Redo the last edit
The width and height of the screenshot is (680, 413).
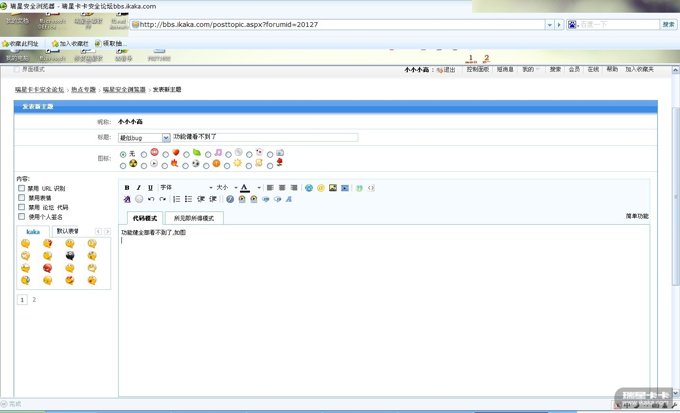point(163,199)
